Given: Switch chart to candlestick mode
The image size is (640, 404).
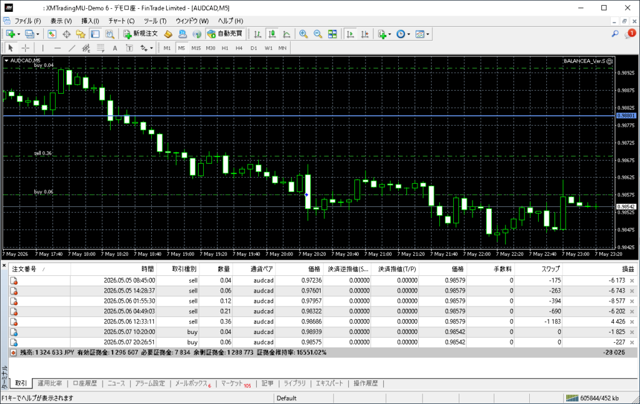Looking at the screenshot, I should 272,34.
